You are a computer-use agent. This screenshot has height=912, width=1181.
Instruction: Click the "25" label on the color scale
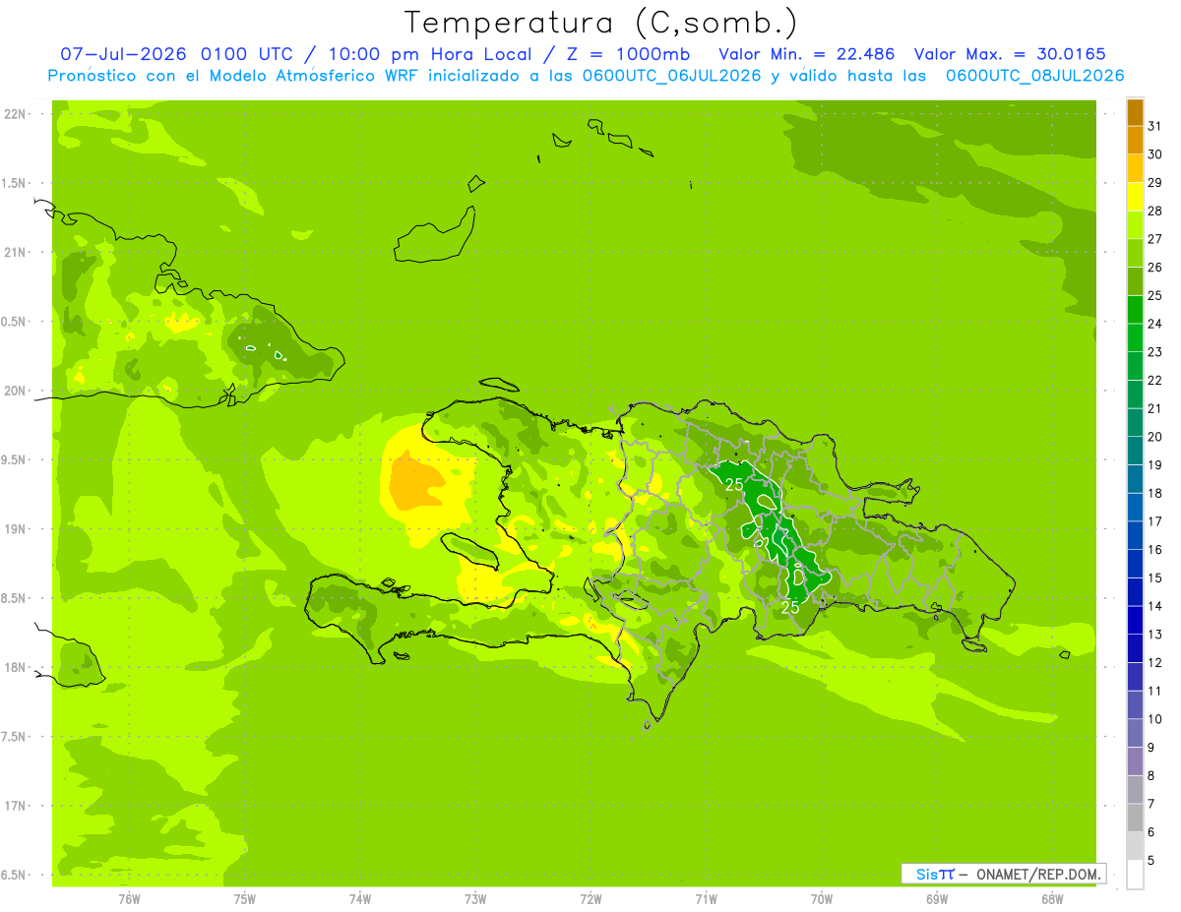coord(1155,295)
